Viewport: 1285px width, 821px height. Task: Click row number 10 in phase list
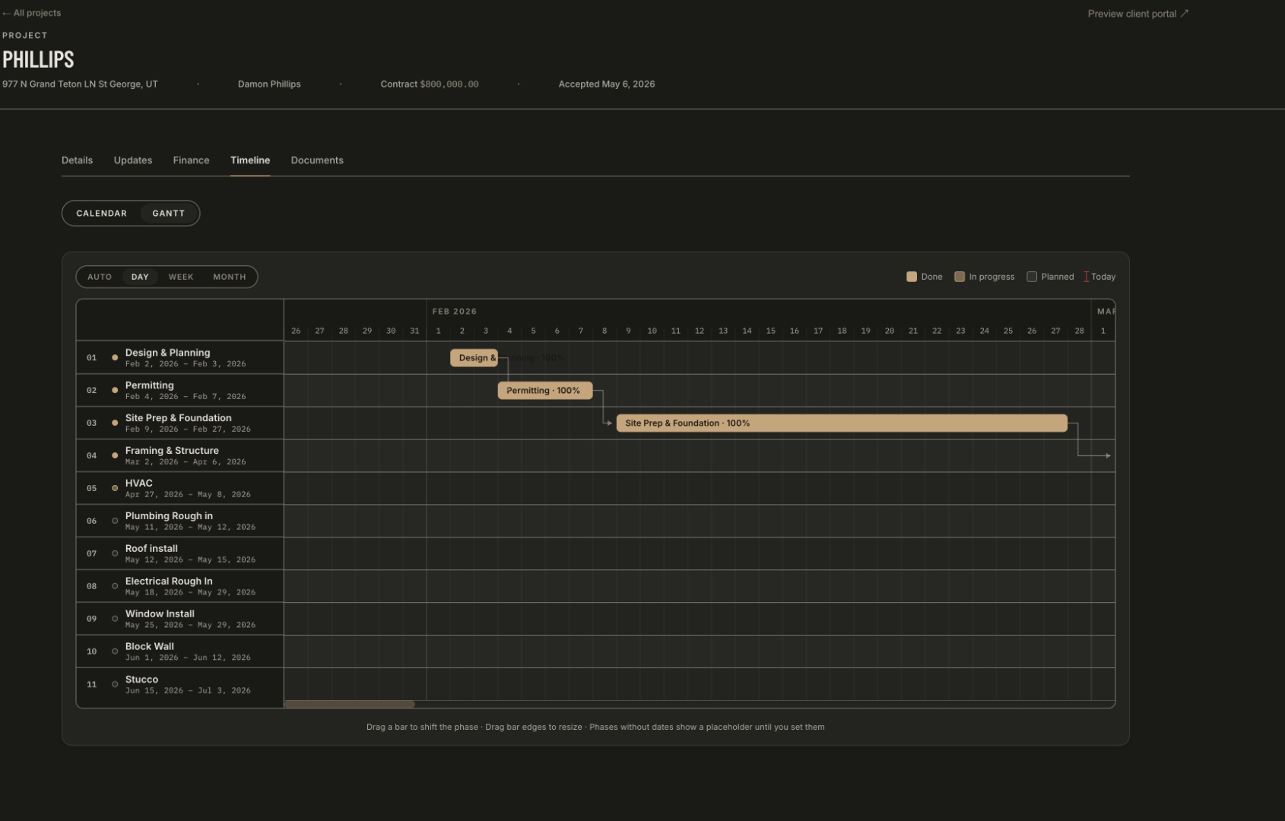click(x=91, y=652)
